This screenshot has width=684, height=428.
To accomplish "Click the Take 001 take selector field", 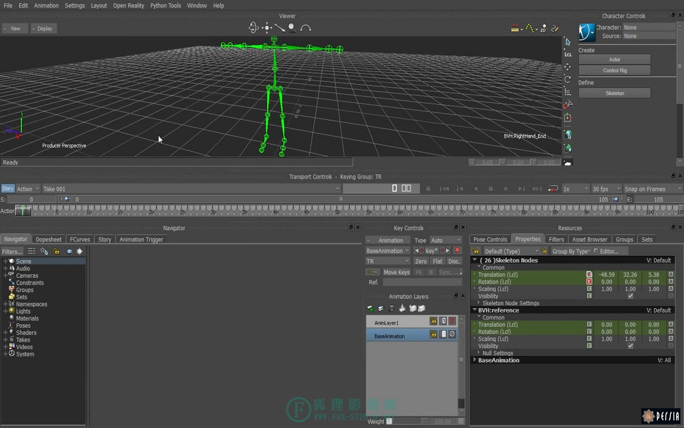I will pyautogui.click(x=191, y=189).
